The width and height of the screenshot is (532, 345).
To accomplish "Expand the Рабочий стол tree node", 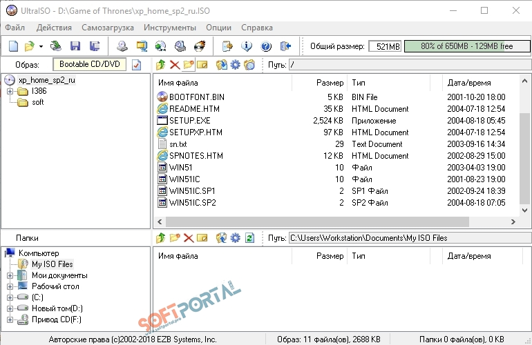I will [x=10, y=287].
